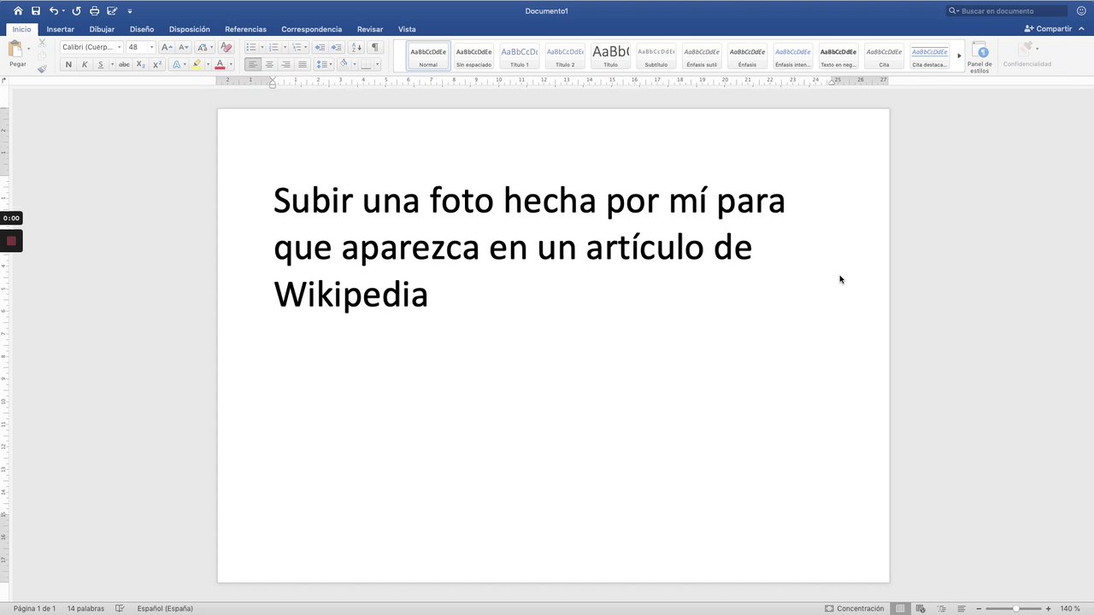The image size is (1094, 615).
Task: Decrease paragraph indent
Action: [x=320, y=47]
